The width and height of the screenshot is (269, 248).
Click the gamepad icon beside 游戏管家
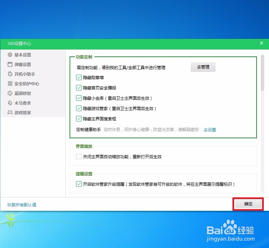click(x=10, y=112)
